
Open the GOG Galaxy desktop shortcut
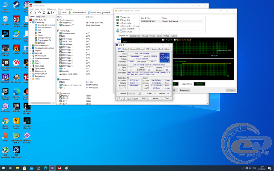click(x=6, y=107)
